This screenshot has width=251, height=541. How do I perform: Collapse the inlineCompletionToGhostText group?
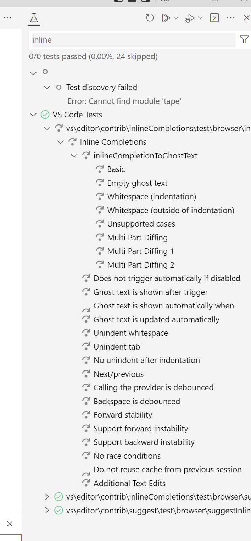74,155
